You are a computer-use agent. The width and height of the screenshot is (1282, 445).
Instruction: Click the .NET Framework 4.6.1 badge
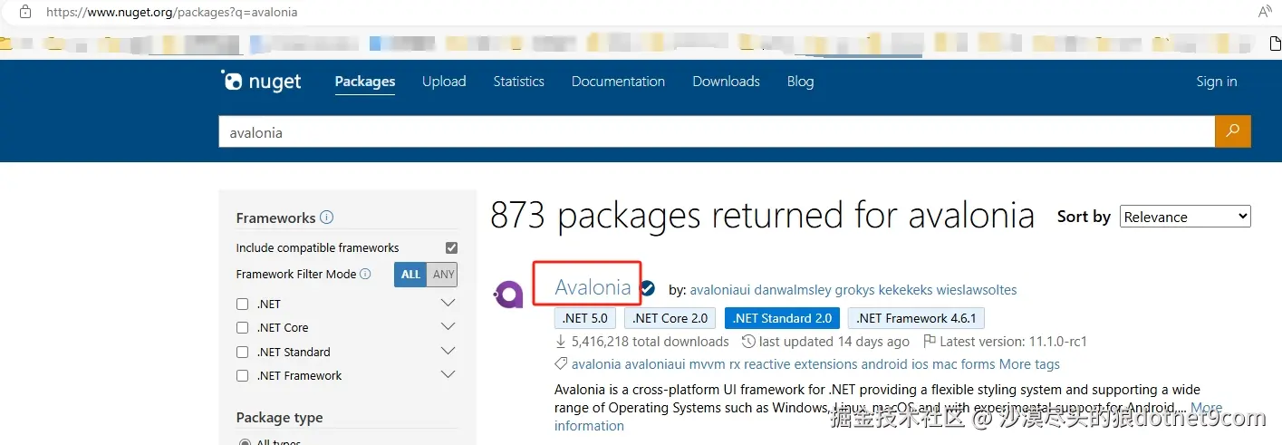pyautogui.click(x=917, y=318)
